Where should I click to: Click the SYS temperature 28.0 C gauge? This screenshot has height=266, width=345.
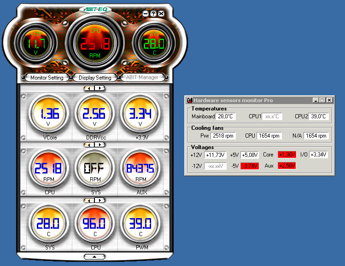click(49, 224)
